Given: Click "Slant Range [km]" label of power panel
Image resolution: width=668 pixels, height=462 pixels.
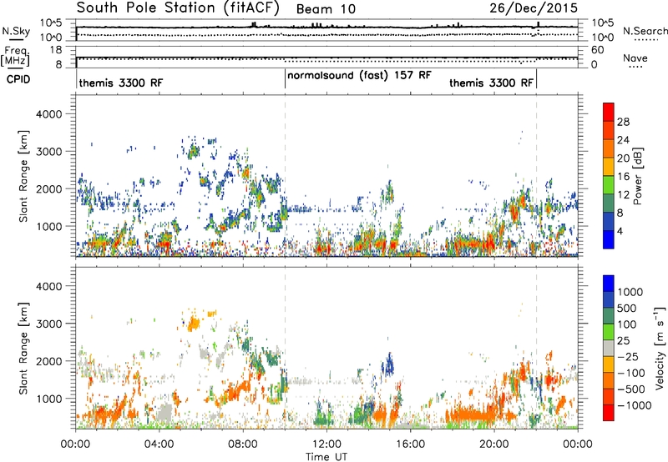Looking at the screenshot, I should [23, 176].
